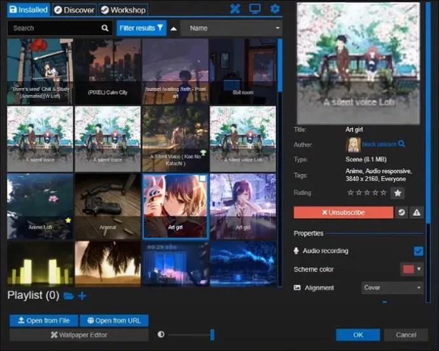The height and width of the screenshot is (351, 439).
Task: Switch to the Installed tab
Action: (29, 10)
